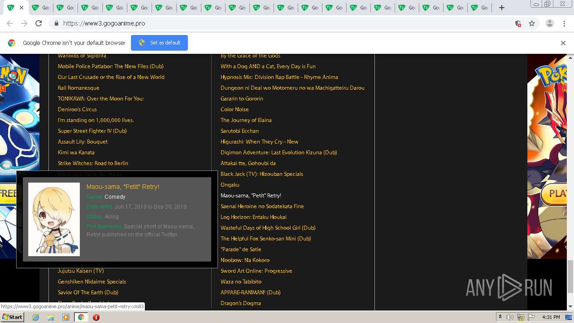
Task: Open Higurashi: When They Cry - New
Action: click(x=259, y=142)
